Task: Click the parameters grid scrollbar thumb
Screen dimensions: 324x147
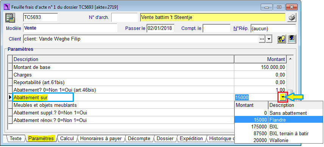Action: tap(290, 92)
